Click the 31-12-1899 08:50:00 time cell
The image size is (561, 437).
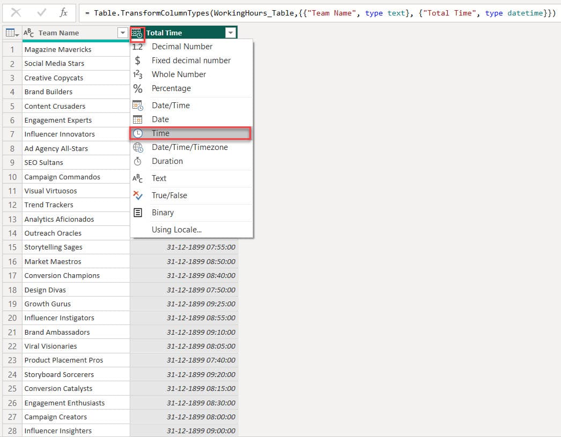(x=184, y=261)
